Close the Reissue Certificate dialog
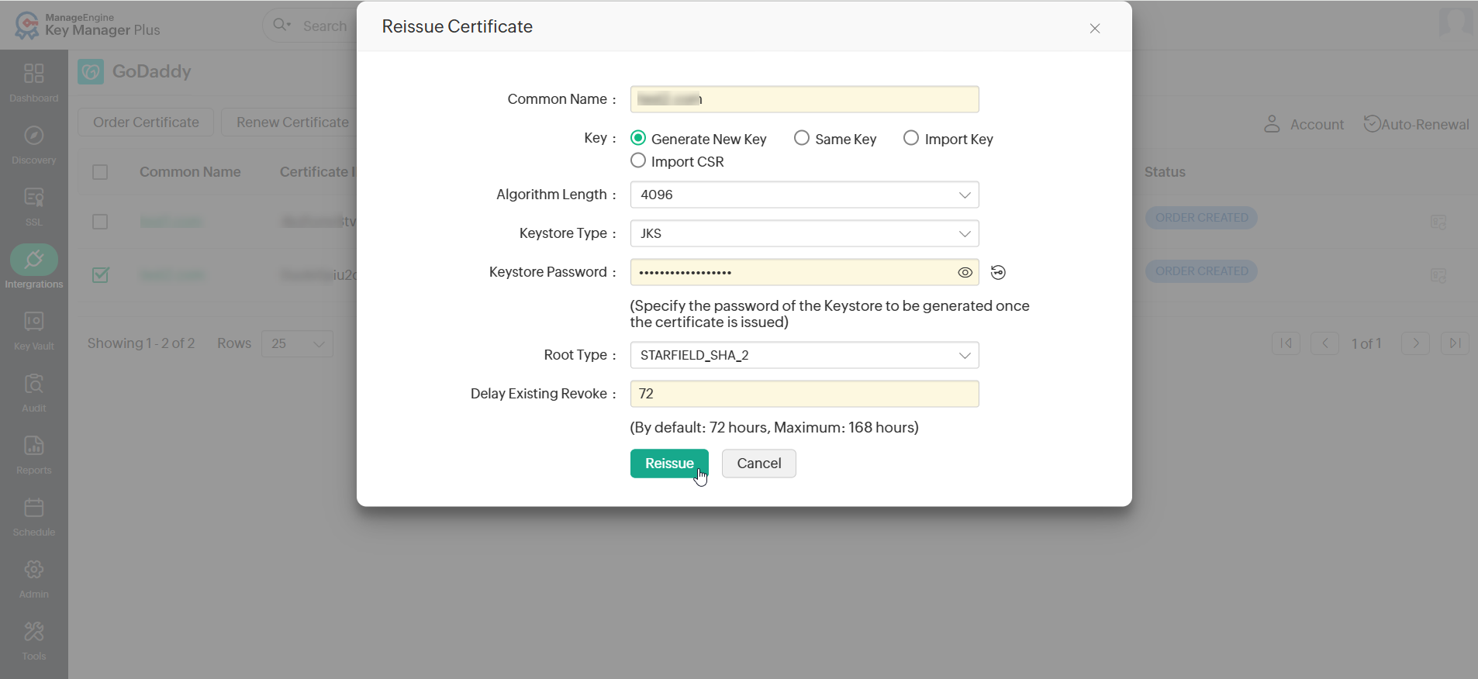Viewport: 1478px width, 679px height. coord(1095,29)
